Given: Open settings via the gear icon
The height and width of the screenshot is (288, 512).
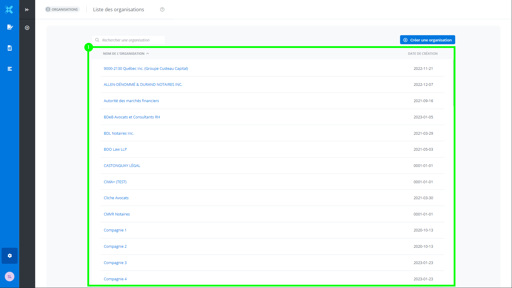Looking at the screenshot, I should [x=10, y=256].
